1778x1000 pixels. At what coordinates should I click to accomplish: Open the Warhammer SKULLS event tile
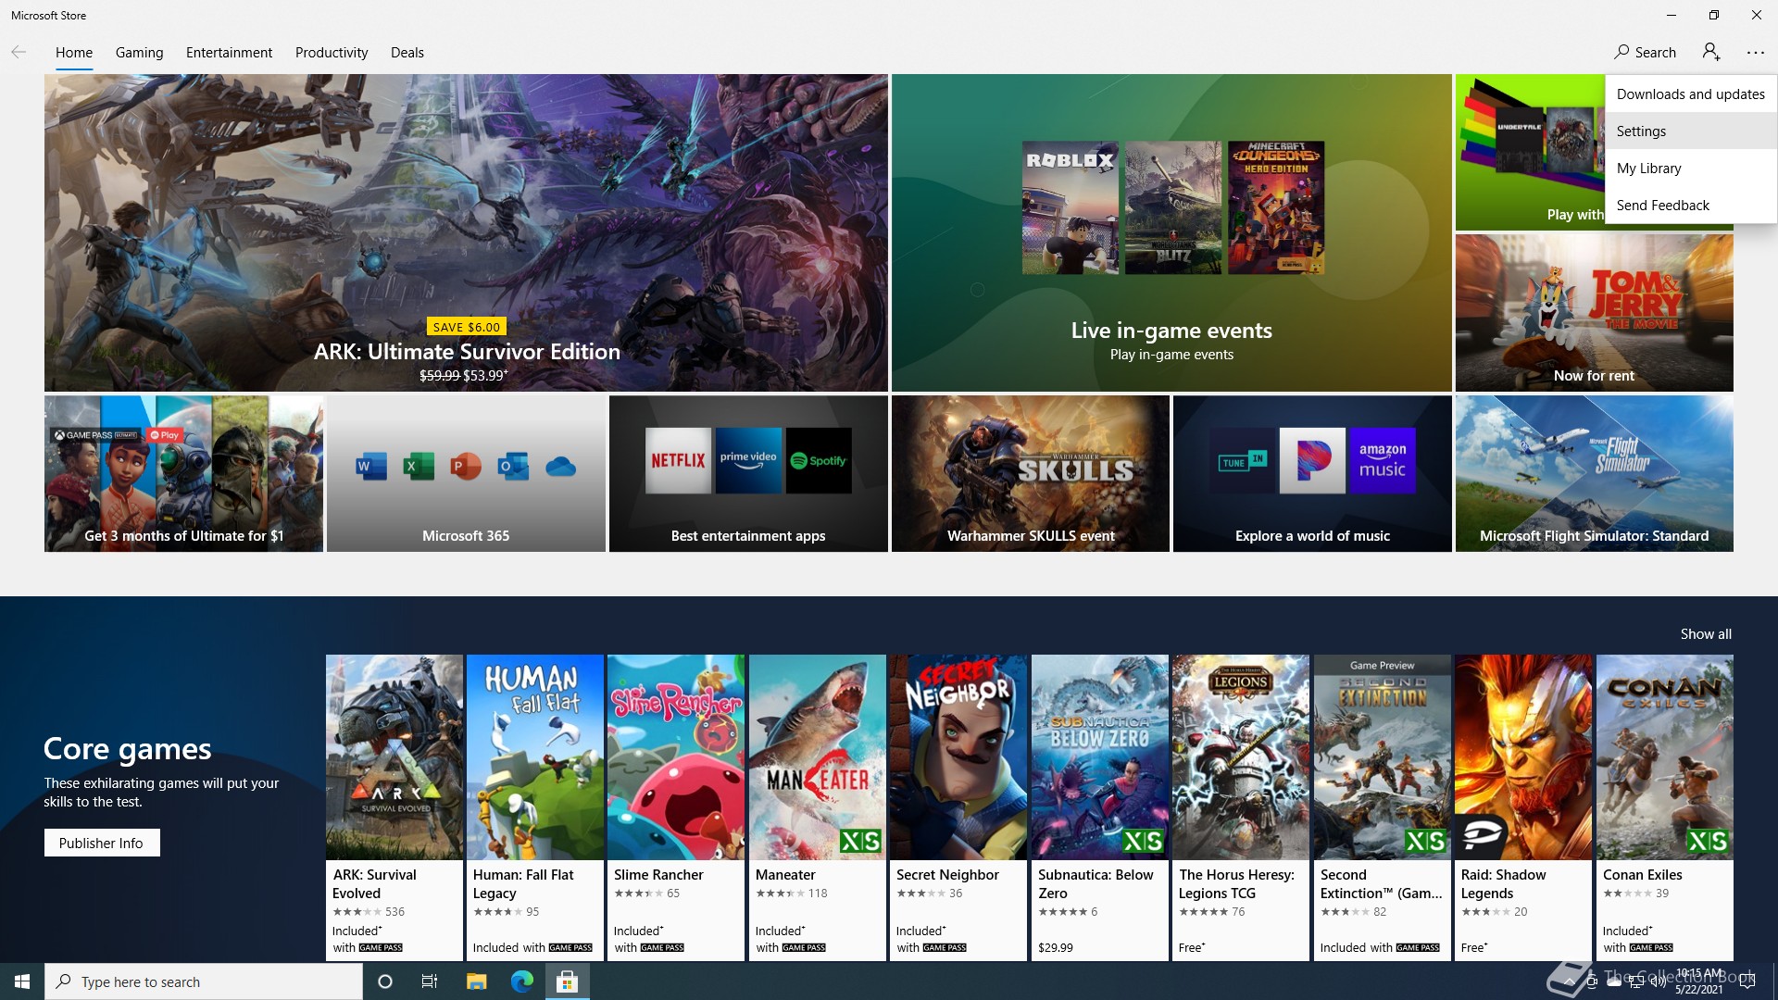(1031, 474)
